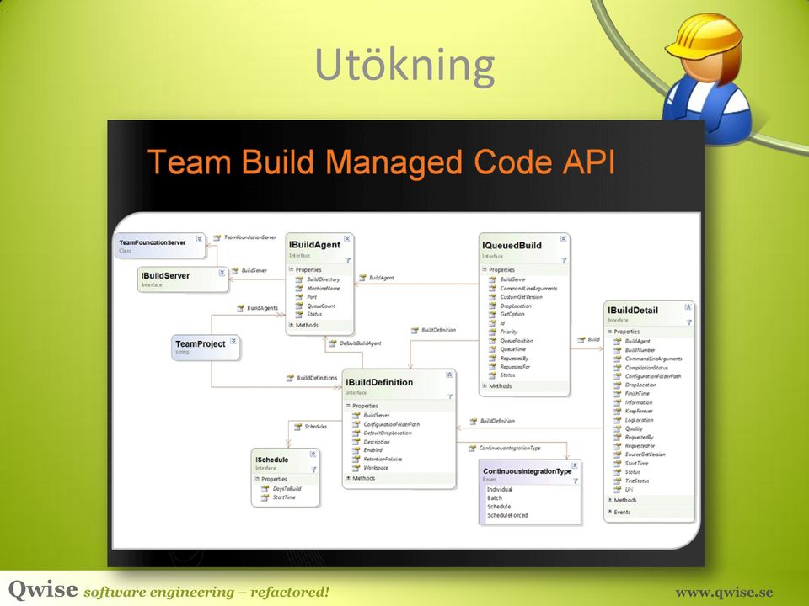Viewport: 809px width, 606px height.
Task: Click the property icon next to GetOption
Action: (492, 314)
